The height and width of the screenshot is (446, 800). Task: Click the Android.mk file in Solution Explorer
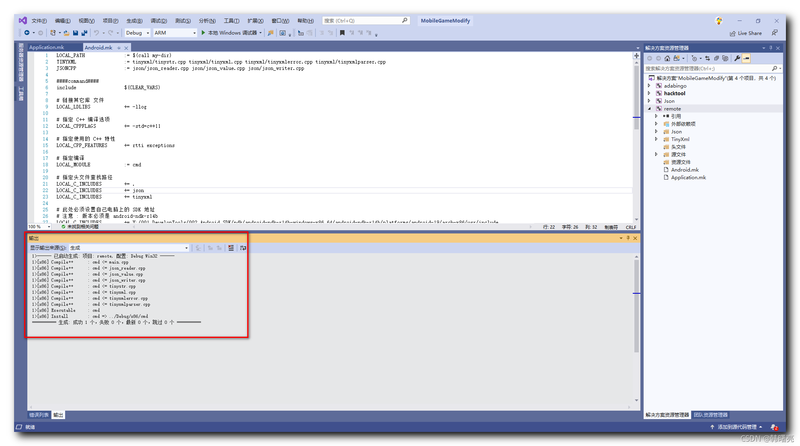[x=685, y=170]
